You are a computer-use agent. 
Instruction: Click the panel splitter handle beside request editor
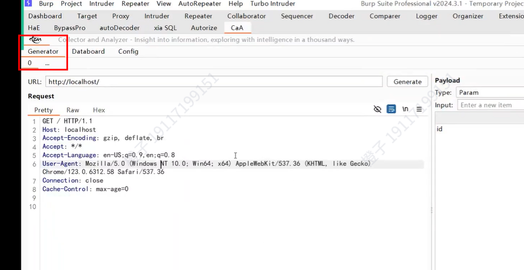[432, 210]
